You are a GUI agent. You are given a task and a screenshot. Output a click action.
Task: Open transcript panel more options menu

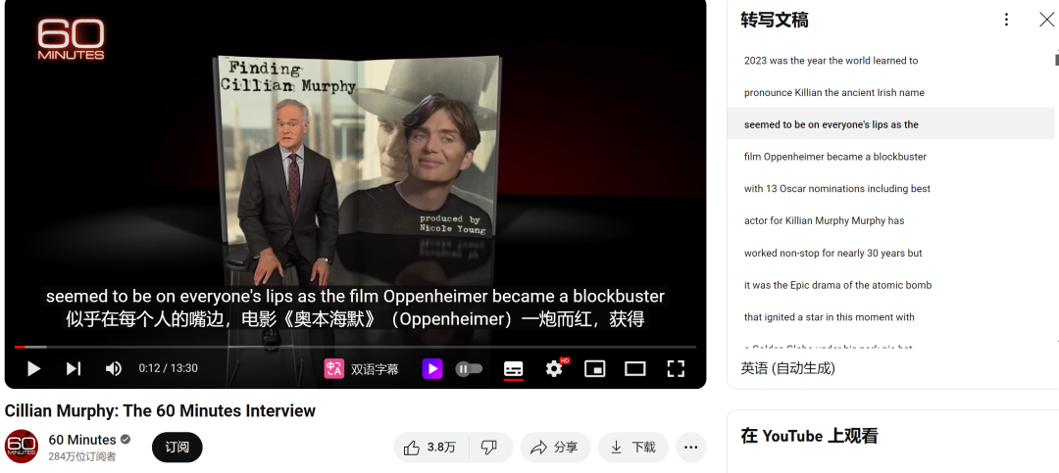(x=1006, y=20)
